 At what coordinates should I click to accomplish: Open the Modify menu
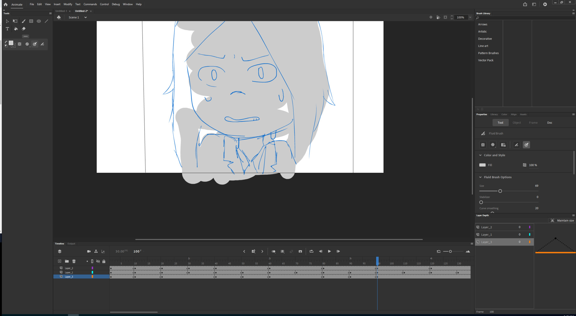point(68,4)
